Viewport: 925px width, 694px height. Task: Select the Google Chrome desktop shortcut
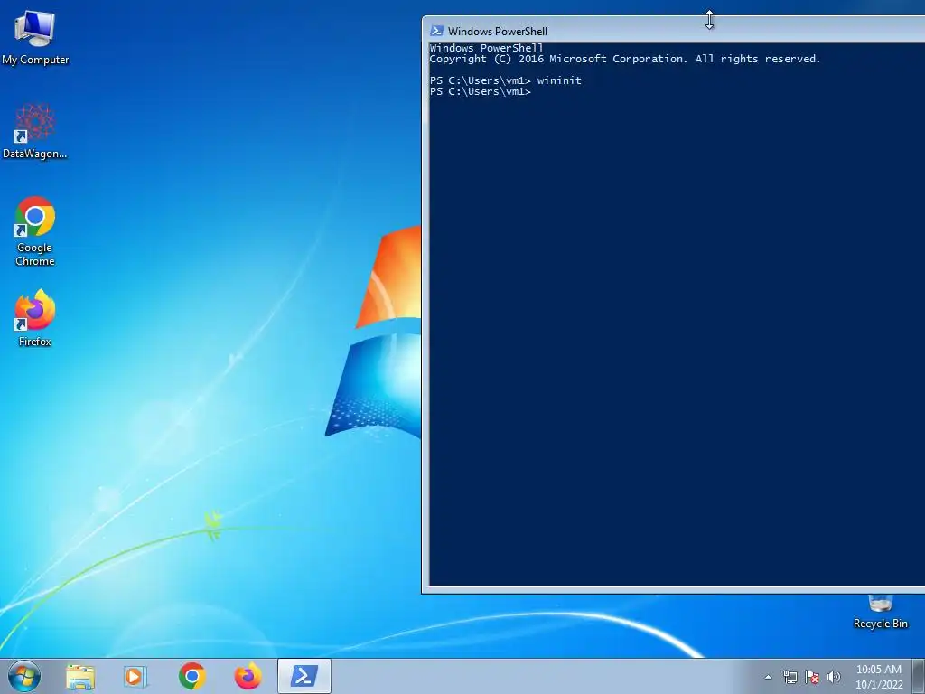coord(35,230)
